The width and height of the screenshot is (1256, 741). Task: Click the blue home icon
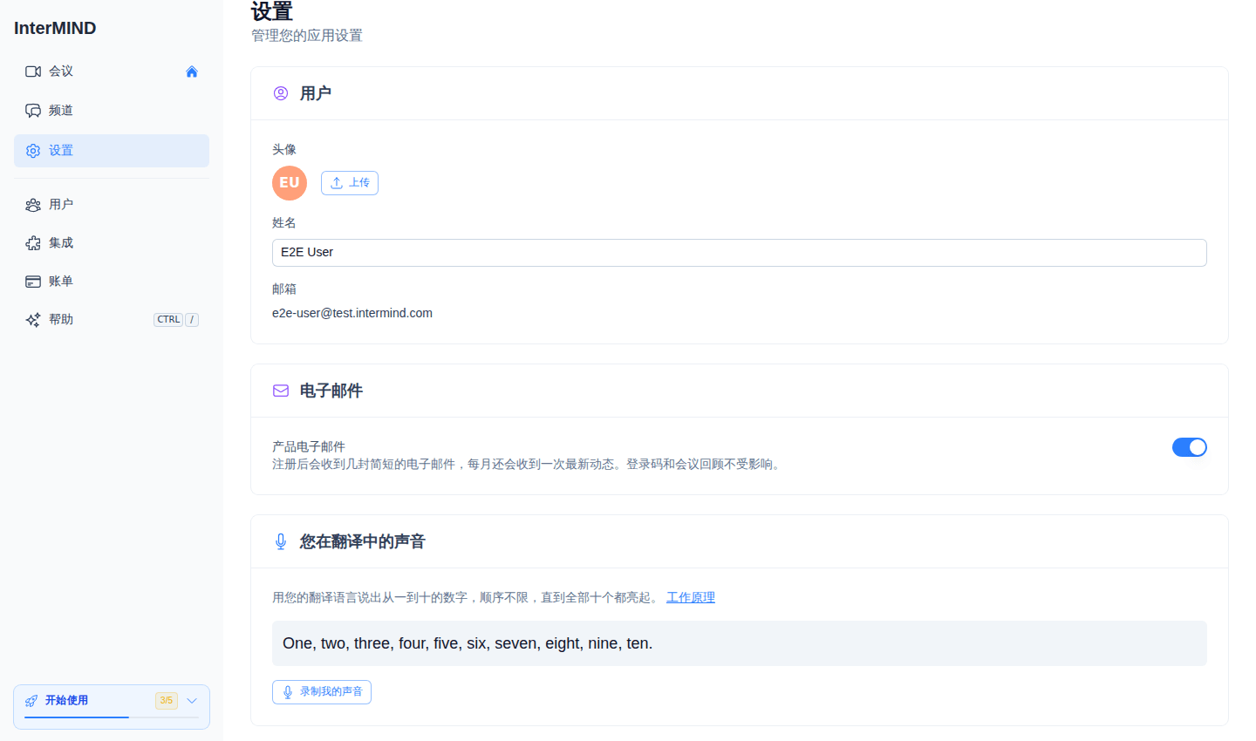192,71
